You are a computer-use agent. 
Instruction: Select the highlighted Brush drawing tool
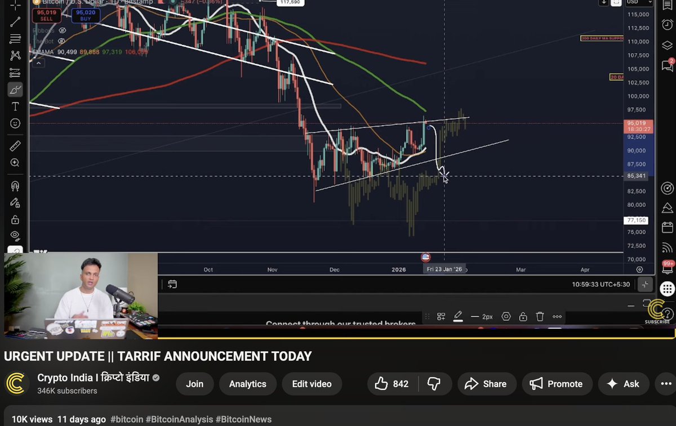tap(15, 89)
